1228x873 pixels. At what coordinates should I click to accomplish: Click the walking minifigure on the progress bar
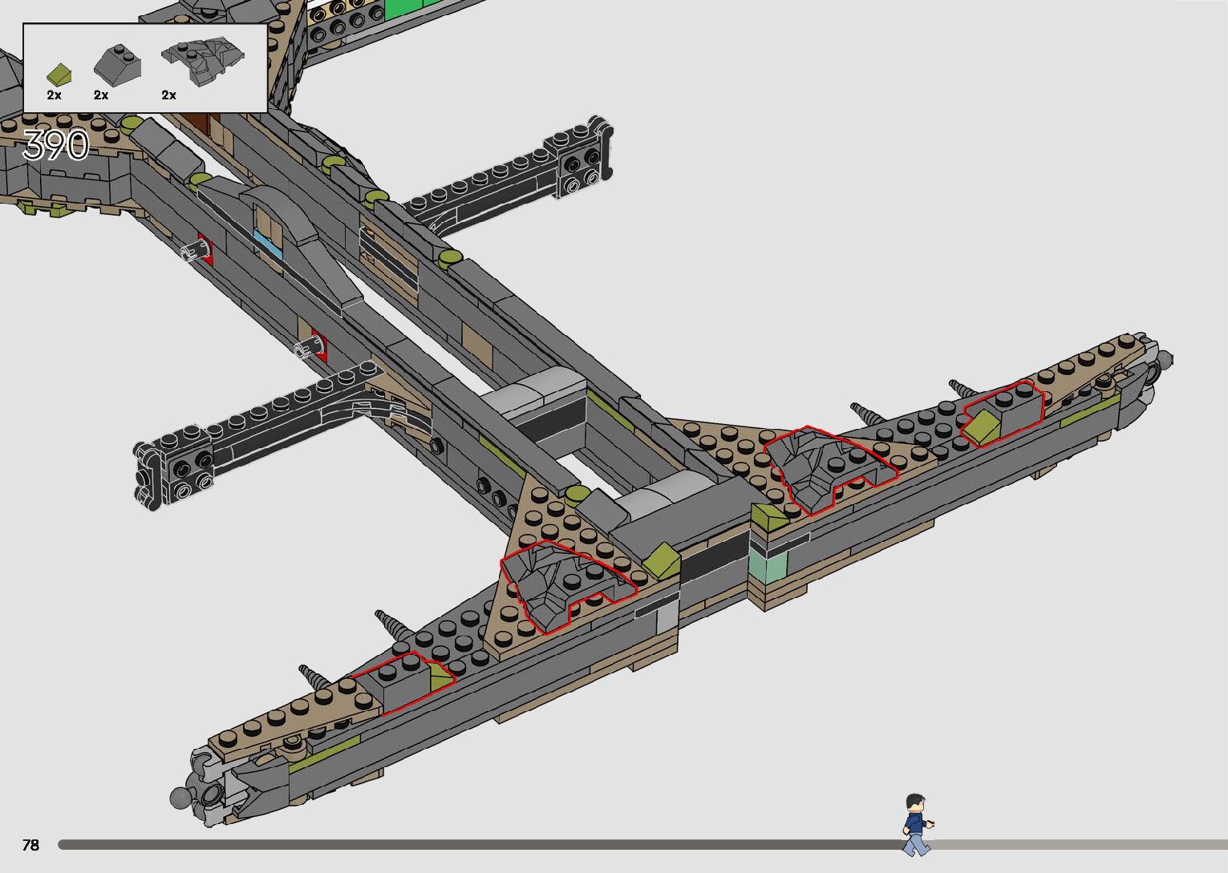915,825
